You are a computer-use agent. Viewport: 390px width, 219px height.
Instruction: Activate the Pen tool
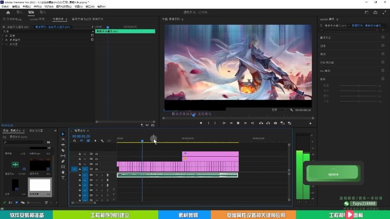click(x=63, y=161)
